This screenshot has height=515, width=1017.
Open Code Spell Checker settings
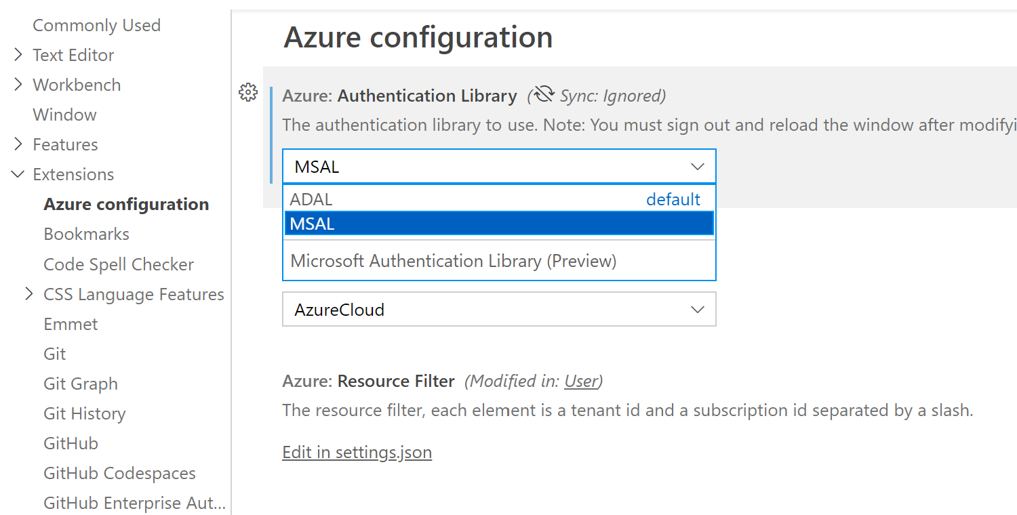pyautogui.click(x=119, y=264)
